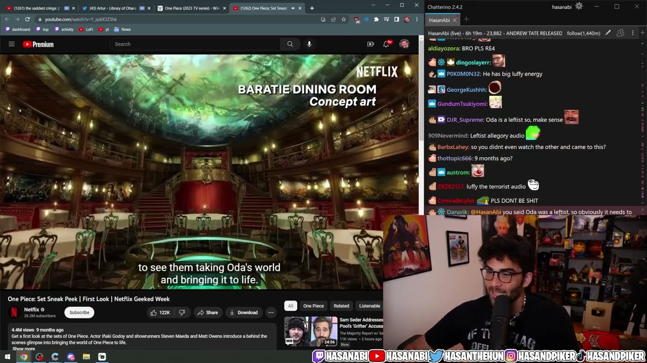Open Chatterino settings gear icon

tap(579, 7)
